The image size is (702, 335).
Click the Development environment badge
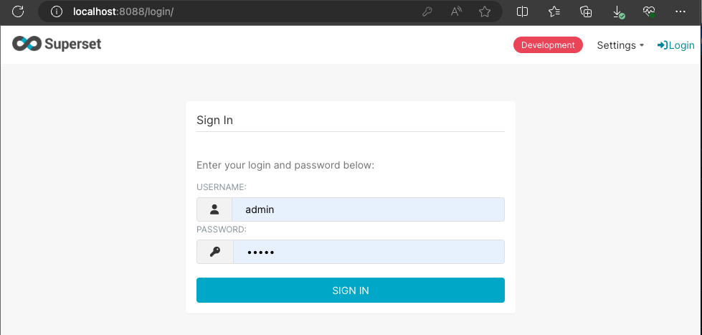coord(548,45)
